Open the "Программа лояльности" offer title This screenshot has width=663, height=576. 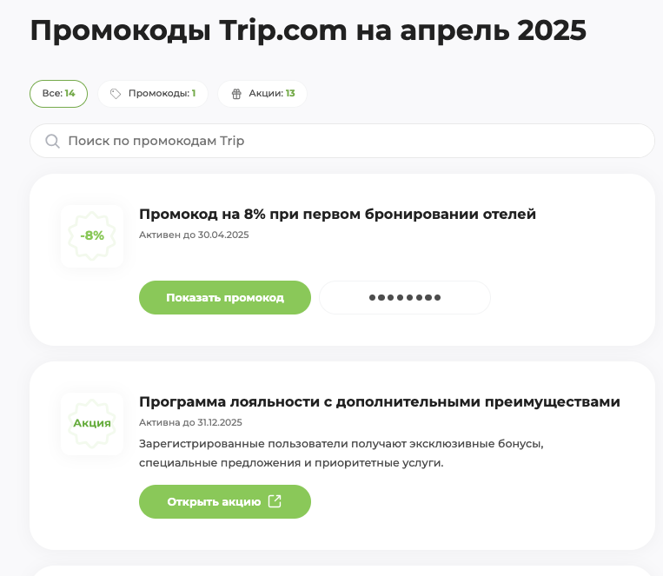[379, 401]
